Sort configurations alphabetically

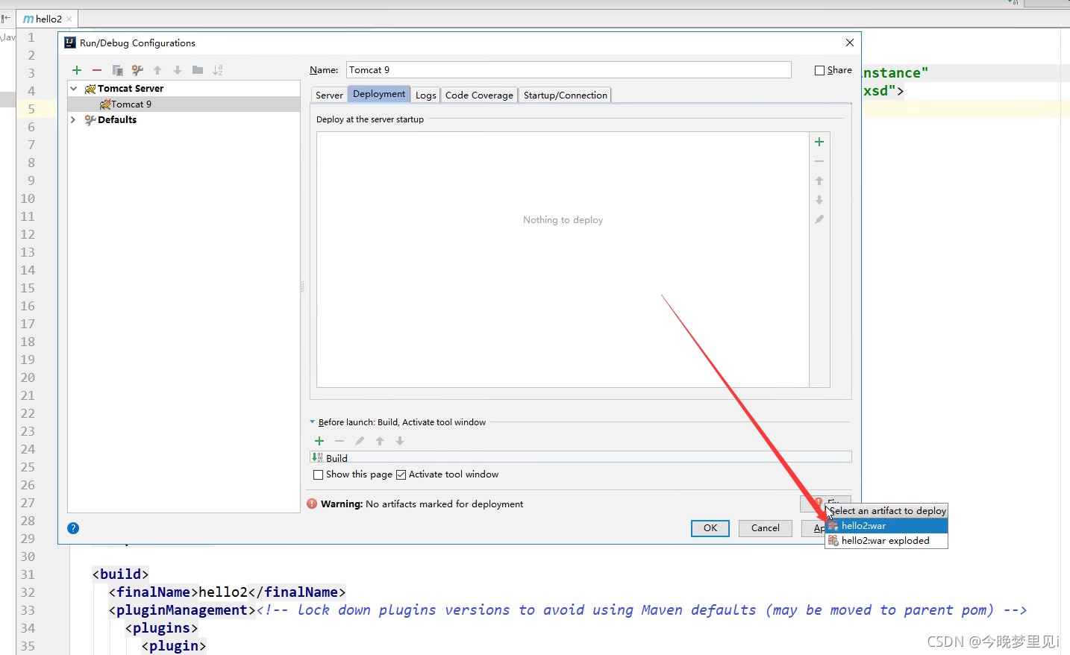click(x=218, y=70)
